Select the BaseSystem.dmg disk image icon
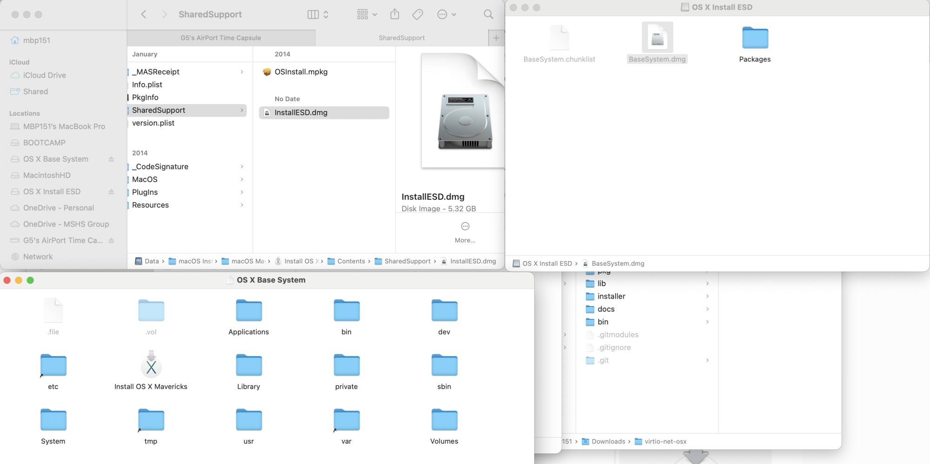The image size is (930, 464). tap(658, 38)
